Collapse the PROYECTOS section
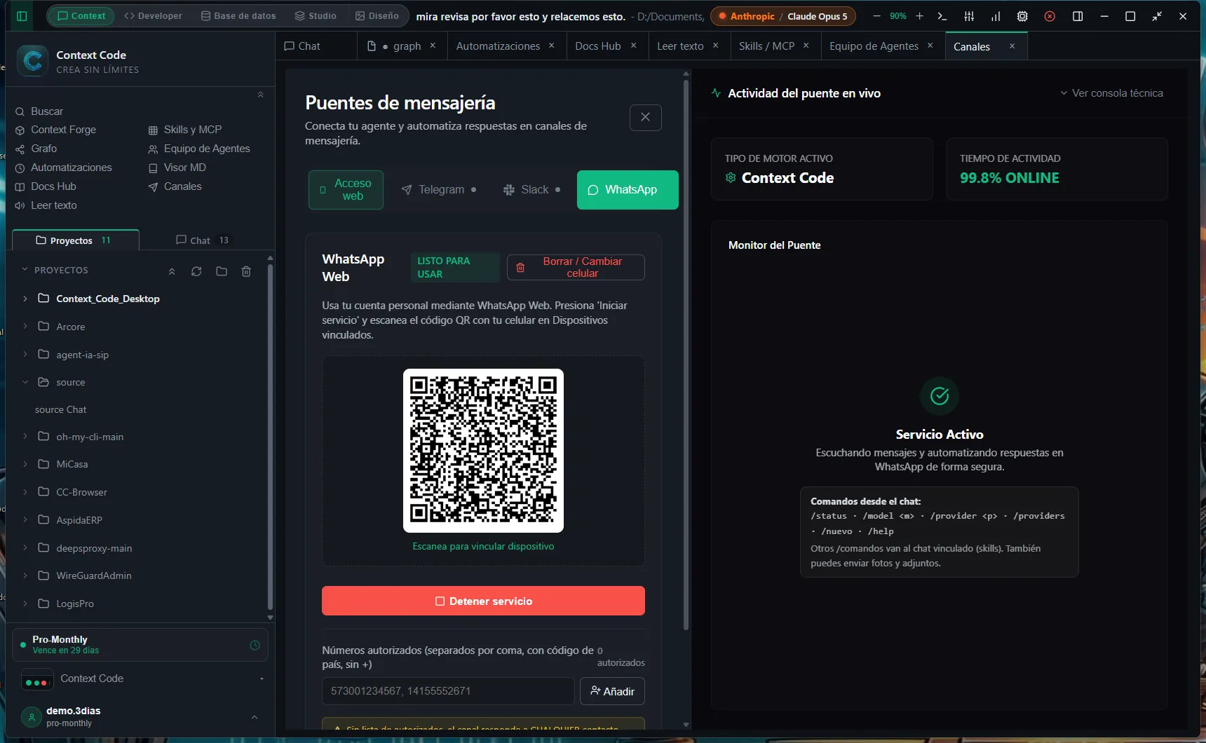1206x743 pixels. coord(25,270)
